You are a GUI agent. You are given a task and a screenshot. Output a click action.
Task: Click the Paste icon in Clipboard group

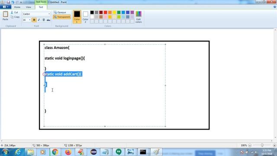click(5, 14)
